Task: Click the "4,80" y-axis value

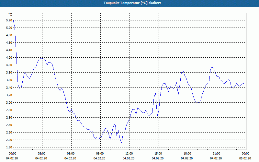Action: pyautogui.click(x=9, y=35)
